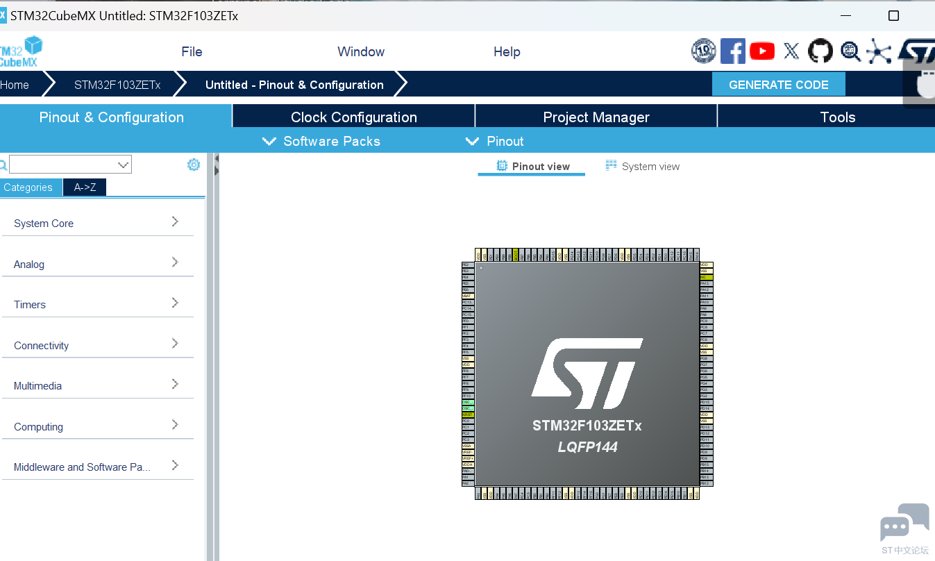Select the PF0 pin
Image resolution: width=935 pixels, height=561 pixels.
pyautogui.click(x=467, y=321)
